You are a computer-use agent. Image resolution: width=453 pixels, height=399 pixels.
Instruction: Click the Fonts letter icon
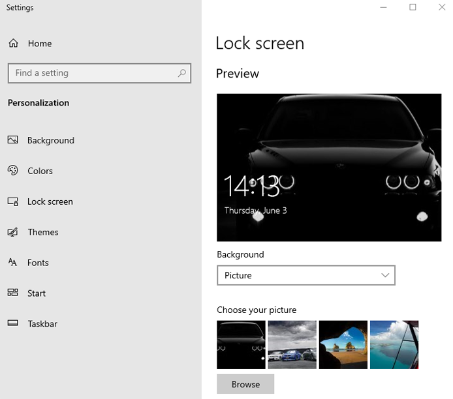click(x=12, y=262)
